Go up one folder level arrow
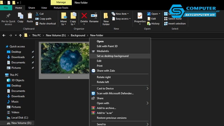 [20, 36]
